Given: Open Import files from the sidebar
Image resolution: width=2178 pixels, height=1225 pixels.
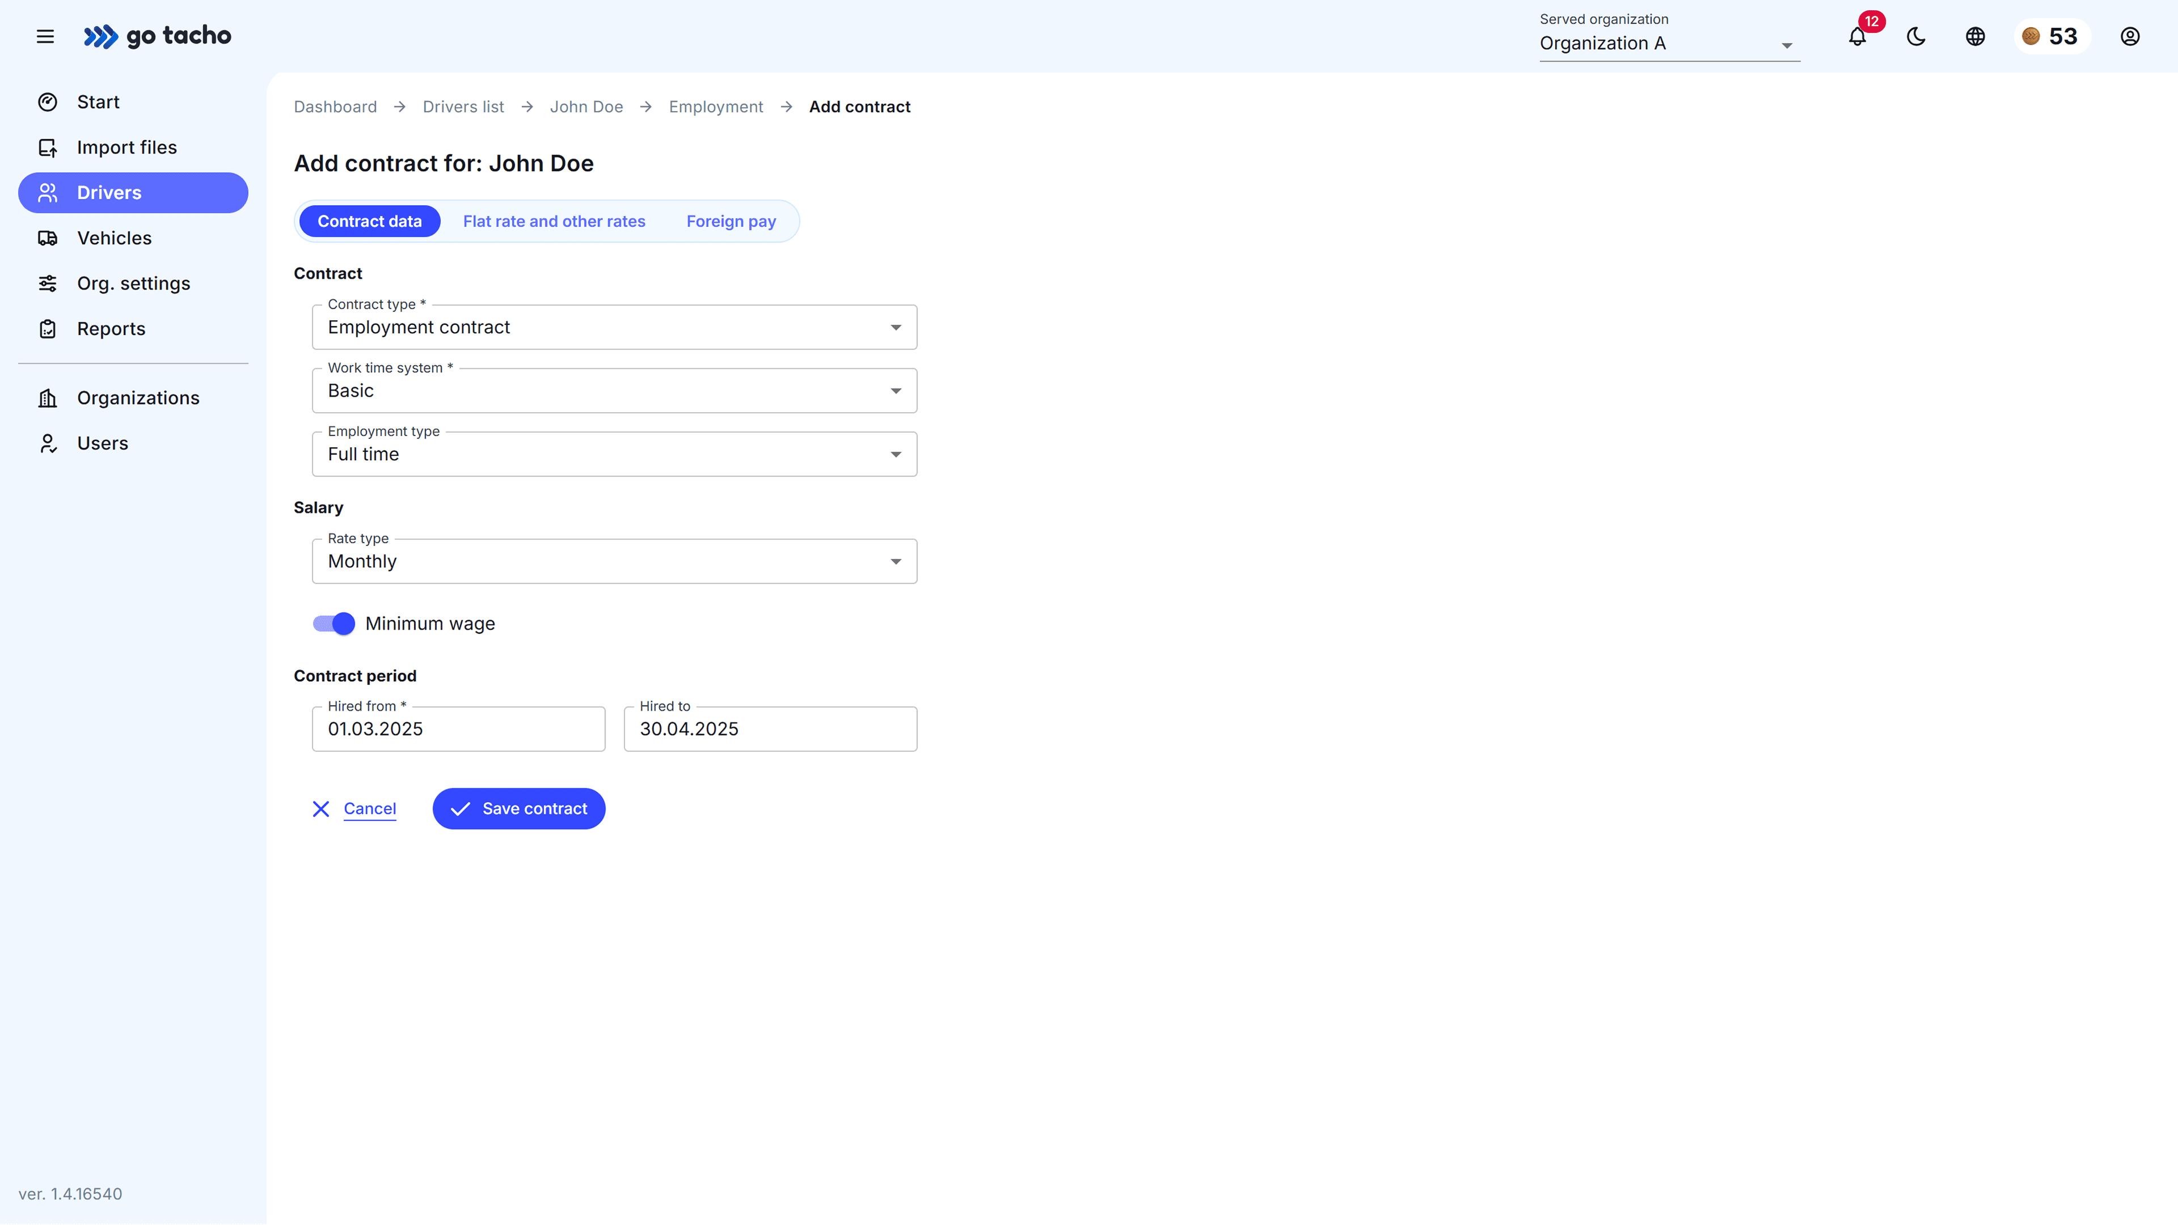Looking at the screenshot, I should [x=127, y=147].
